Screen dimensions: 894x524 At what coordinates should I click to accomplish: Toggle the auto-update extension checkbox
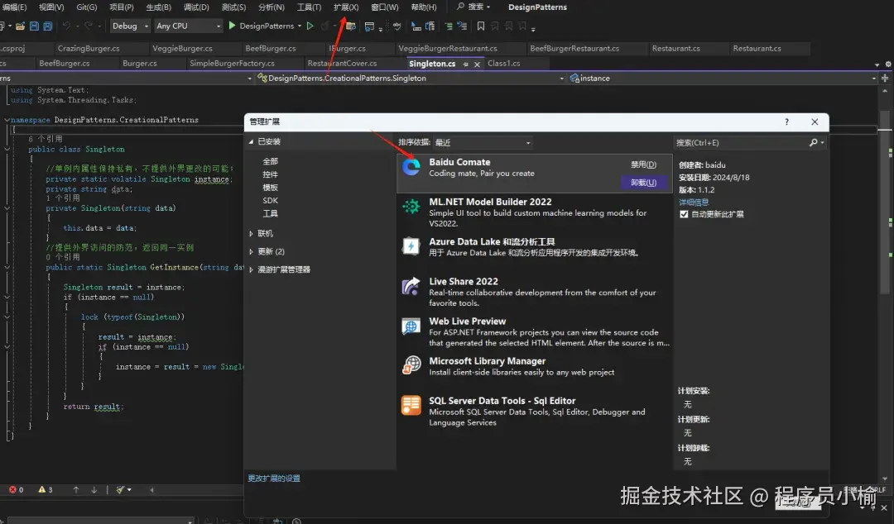click(x=684, y=214)
